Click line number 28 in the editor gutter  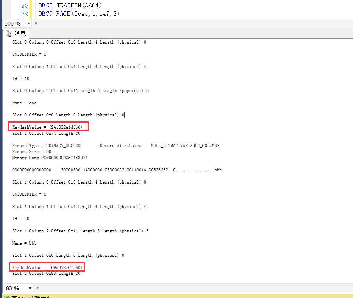24,6
